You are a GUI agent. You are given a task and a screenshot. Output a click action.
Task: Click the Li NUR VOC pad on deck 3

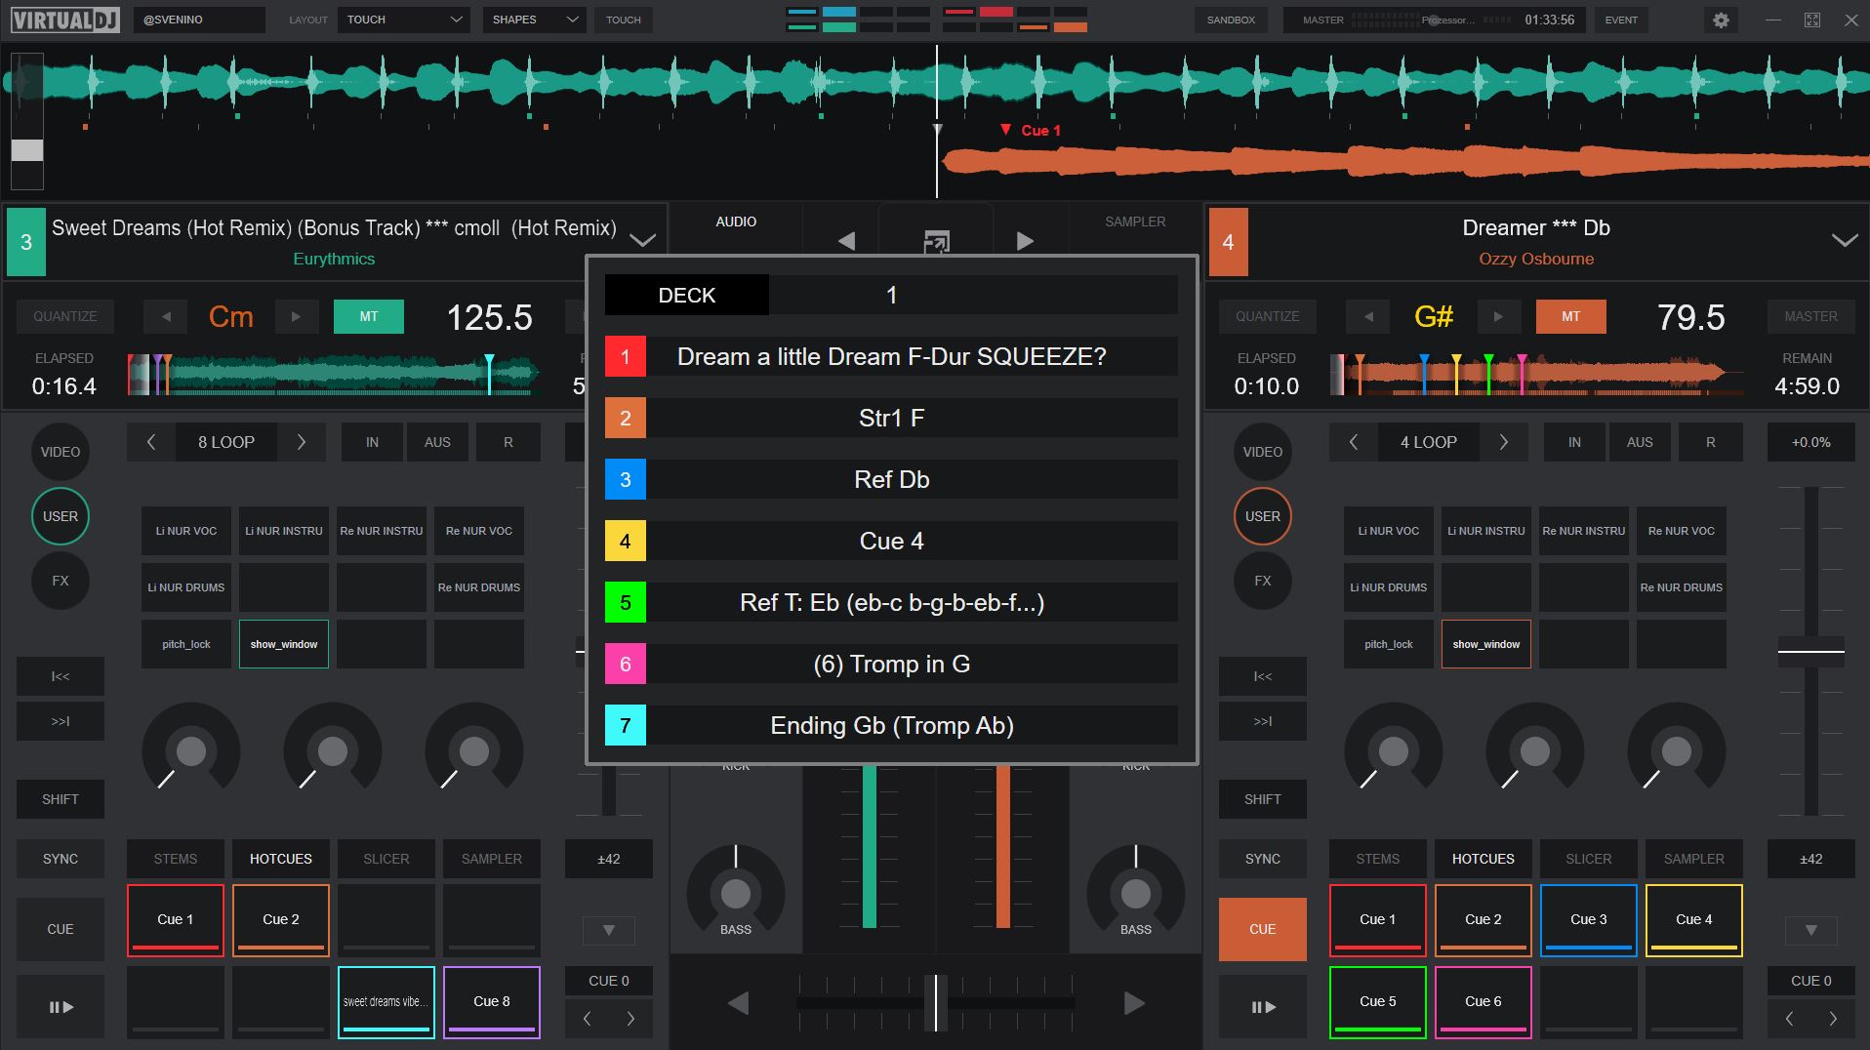click(186, 531)
